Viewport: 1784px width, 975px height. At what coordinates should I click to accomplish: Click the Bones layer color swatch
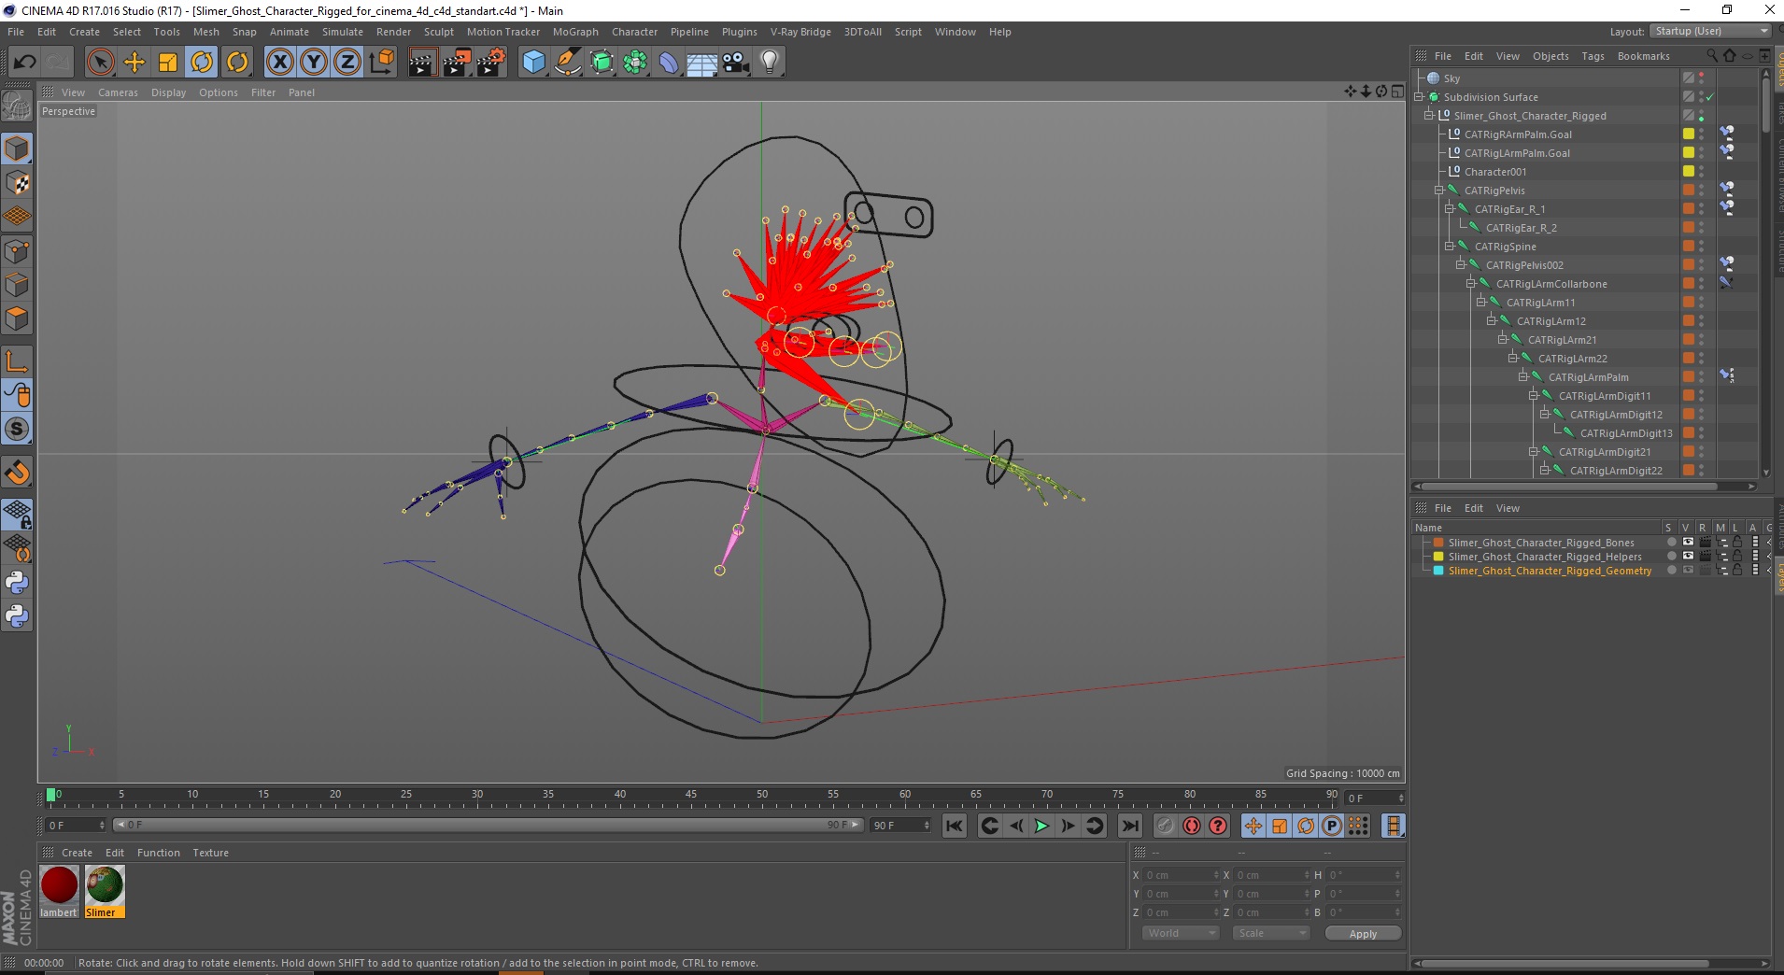pyautogui.click(x=1438, y=543)
